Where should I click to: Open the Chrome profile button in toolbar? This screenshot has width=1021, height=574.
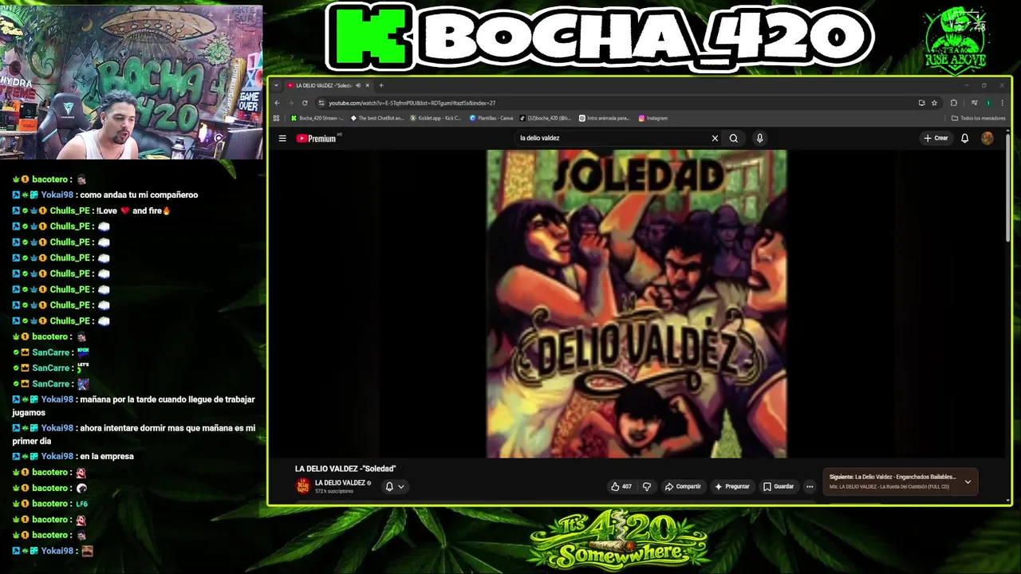pos(988,103)
